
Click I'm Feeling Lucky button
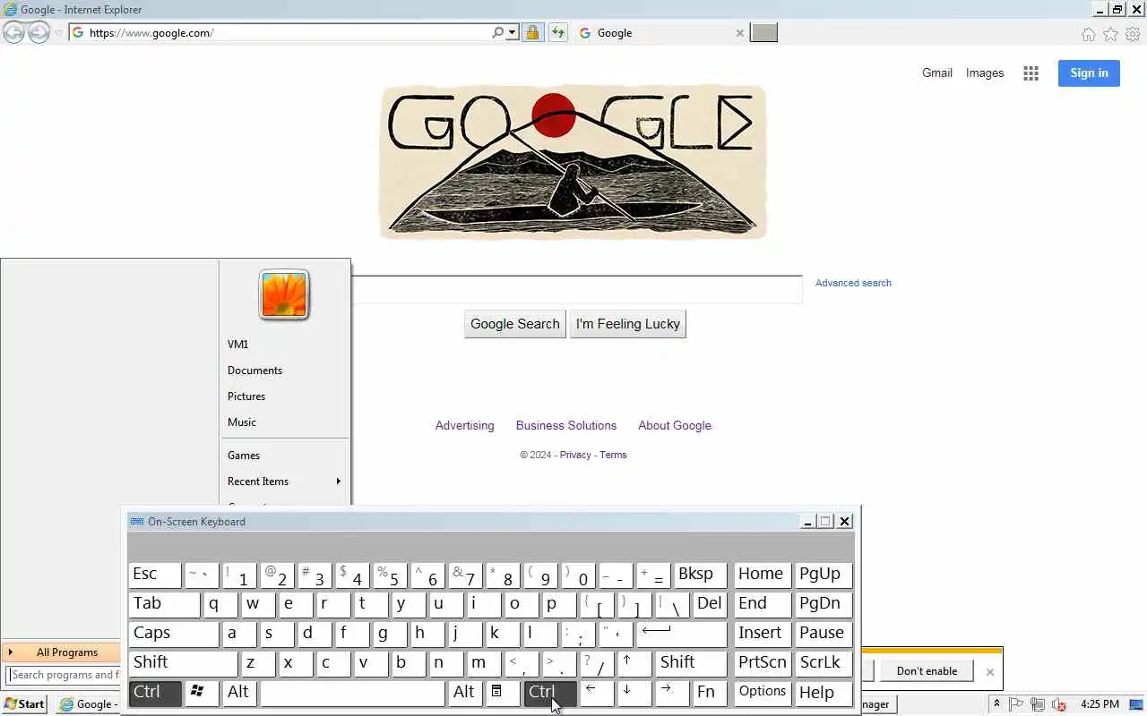(628, 324)
